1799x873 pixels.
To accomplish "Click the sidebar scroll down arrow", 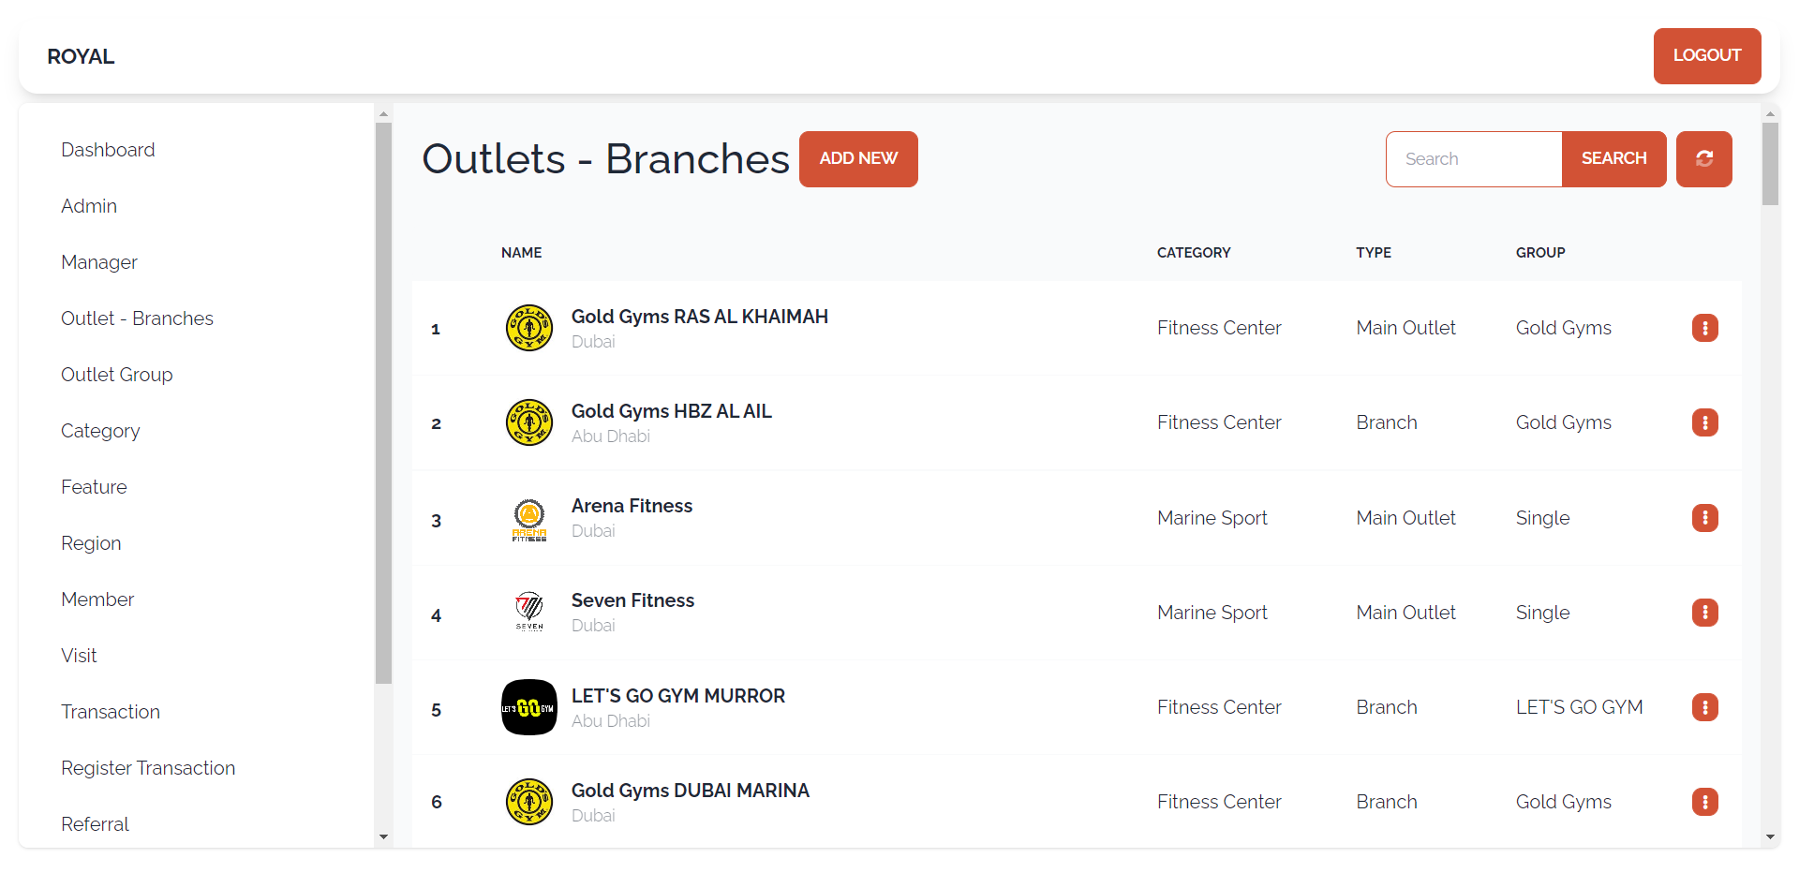I will tap(383, 837).
